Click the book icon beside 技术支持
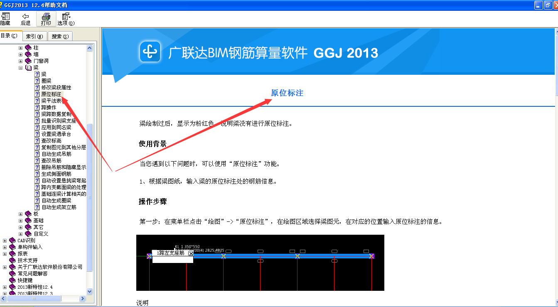The height and width of the screenshot is (307, 558). pos(12,260)
